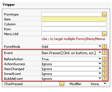The image size is (112, 92).
Task: Open the Menu Uid lookup browse button
Action: tap(104, 34)
